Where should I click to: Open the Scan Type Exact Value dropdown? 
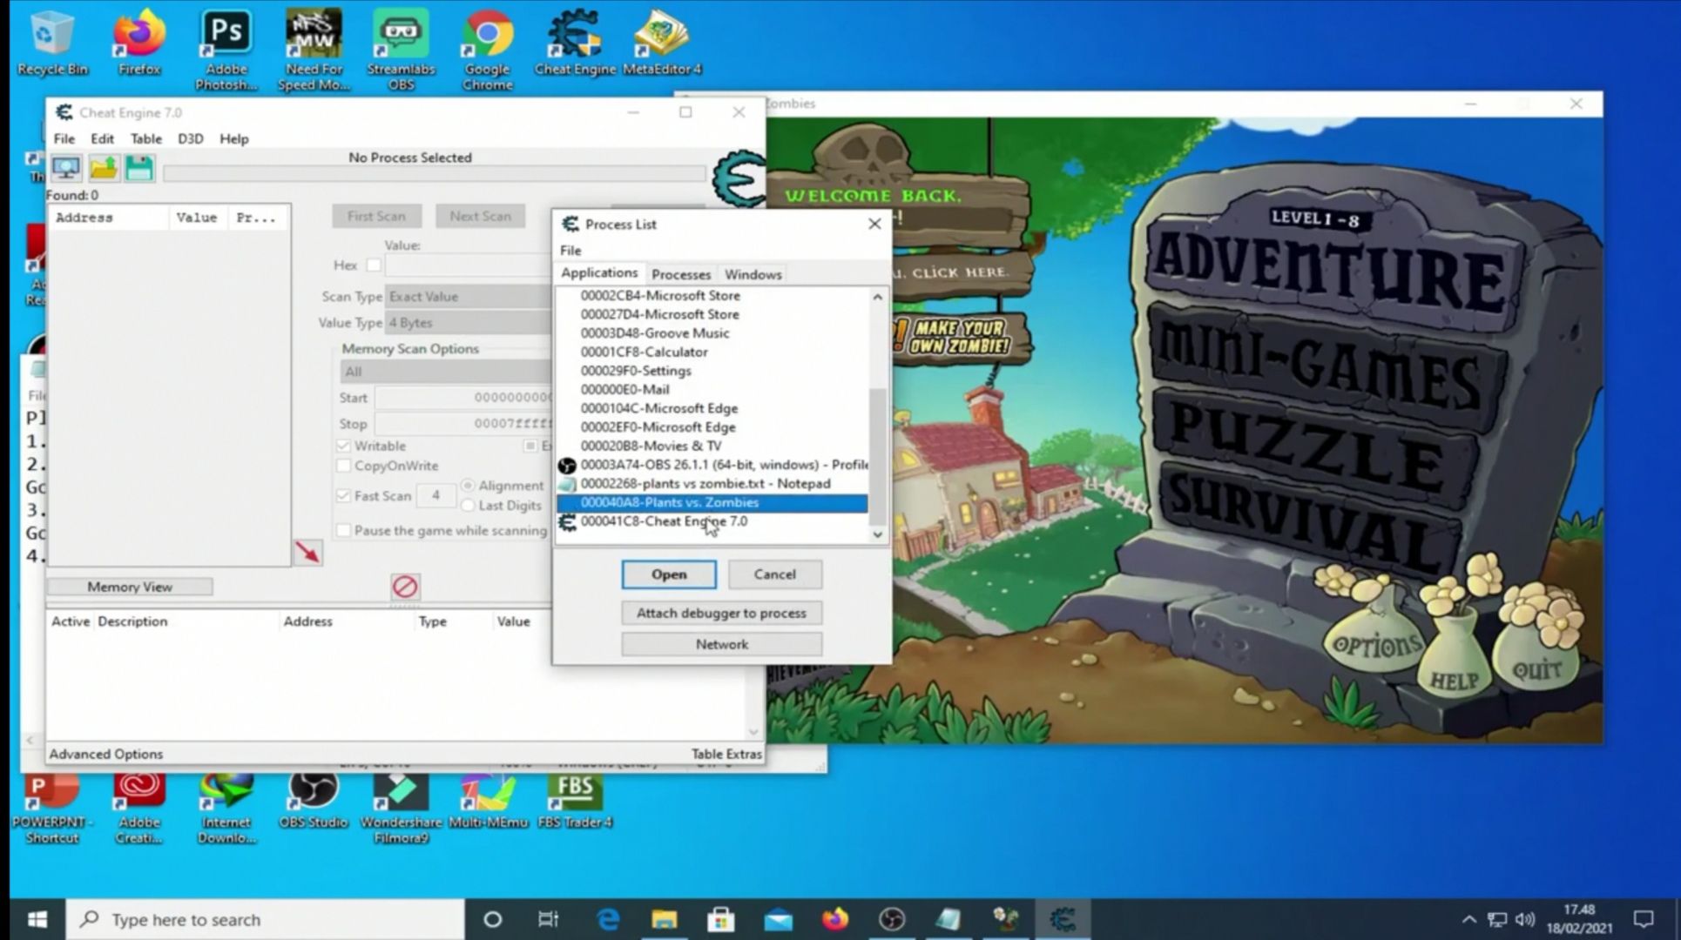(469, 296)
